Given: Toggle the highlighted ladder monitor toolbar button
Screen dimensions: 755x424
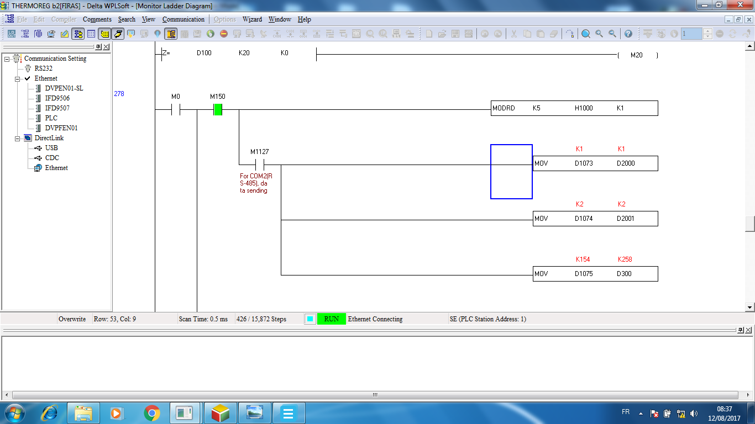Looking at the screenshot, I should click(171, 34).
